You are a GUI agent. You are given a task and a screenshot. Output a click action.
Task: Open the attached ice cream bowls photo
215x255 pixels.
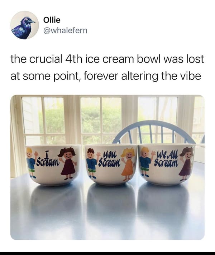point(107,167)
